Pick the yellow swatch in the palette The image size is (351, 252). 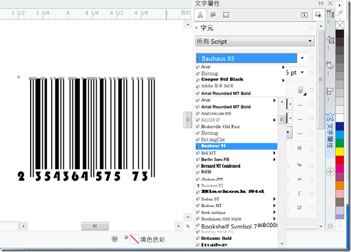click(340, 152)
